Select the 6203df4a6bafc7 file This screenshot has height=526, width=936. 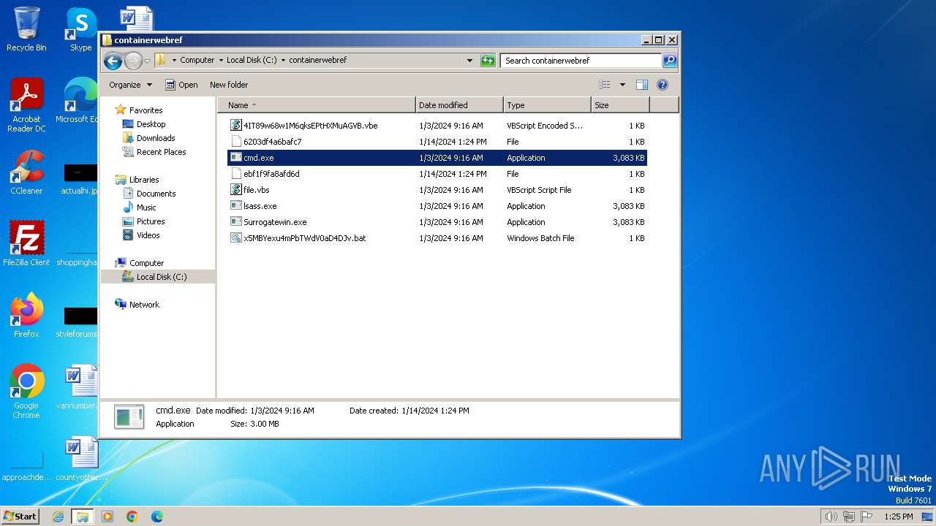click(437, 142)
